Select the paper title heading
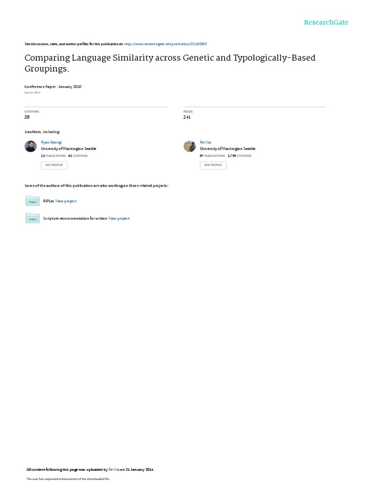The width and height of the screenshot is (367, 490). [x=170, y=63]
